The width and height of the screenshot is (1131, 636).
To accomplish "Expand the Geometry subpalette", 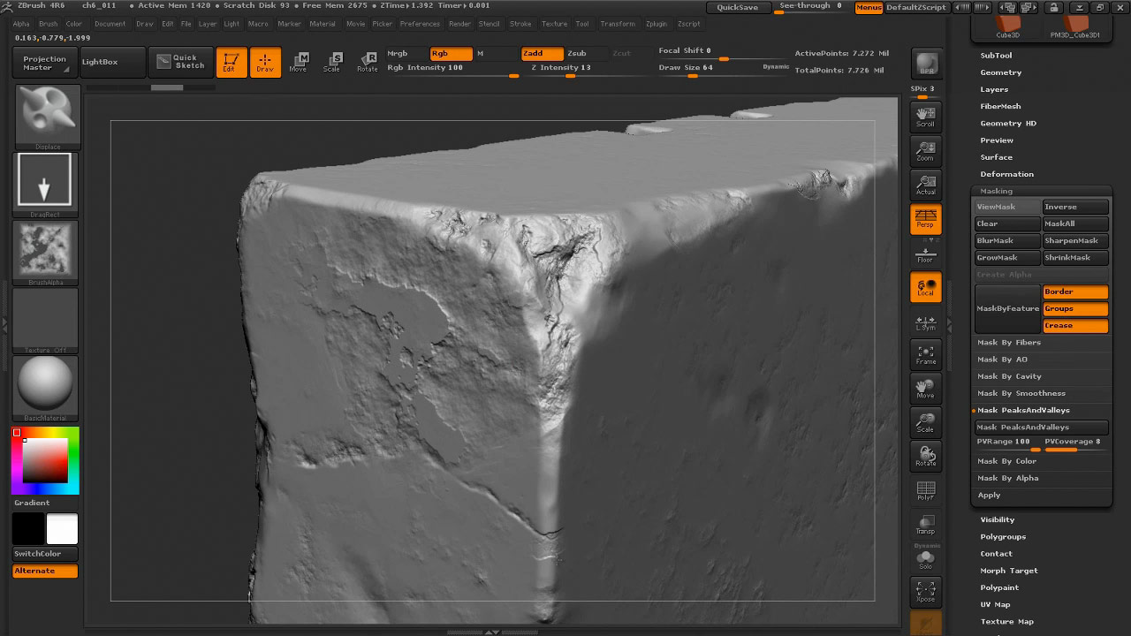I will pos(1000,72).
